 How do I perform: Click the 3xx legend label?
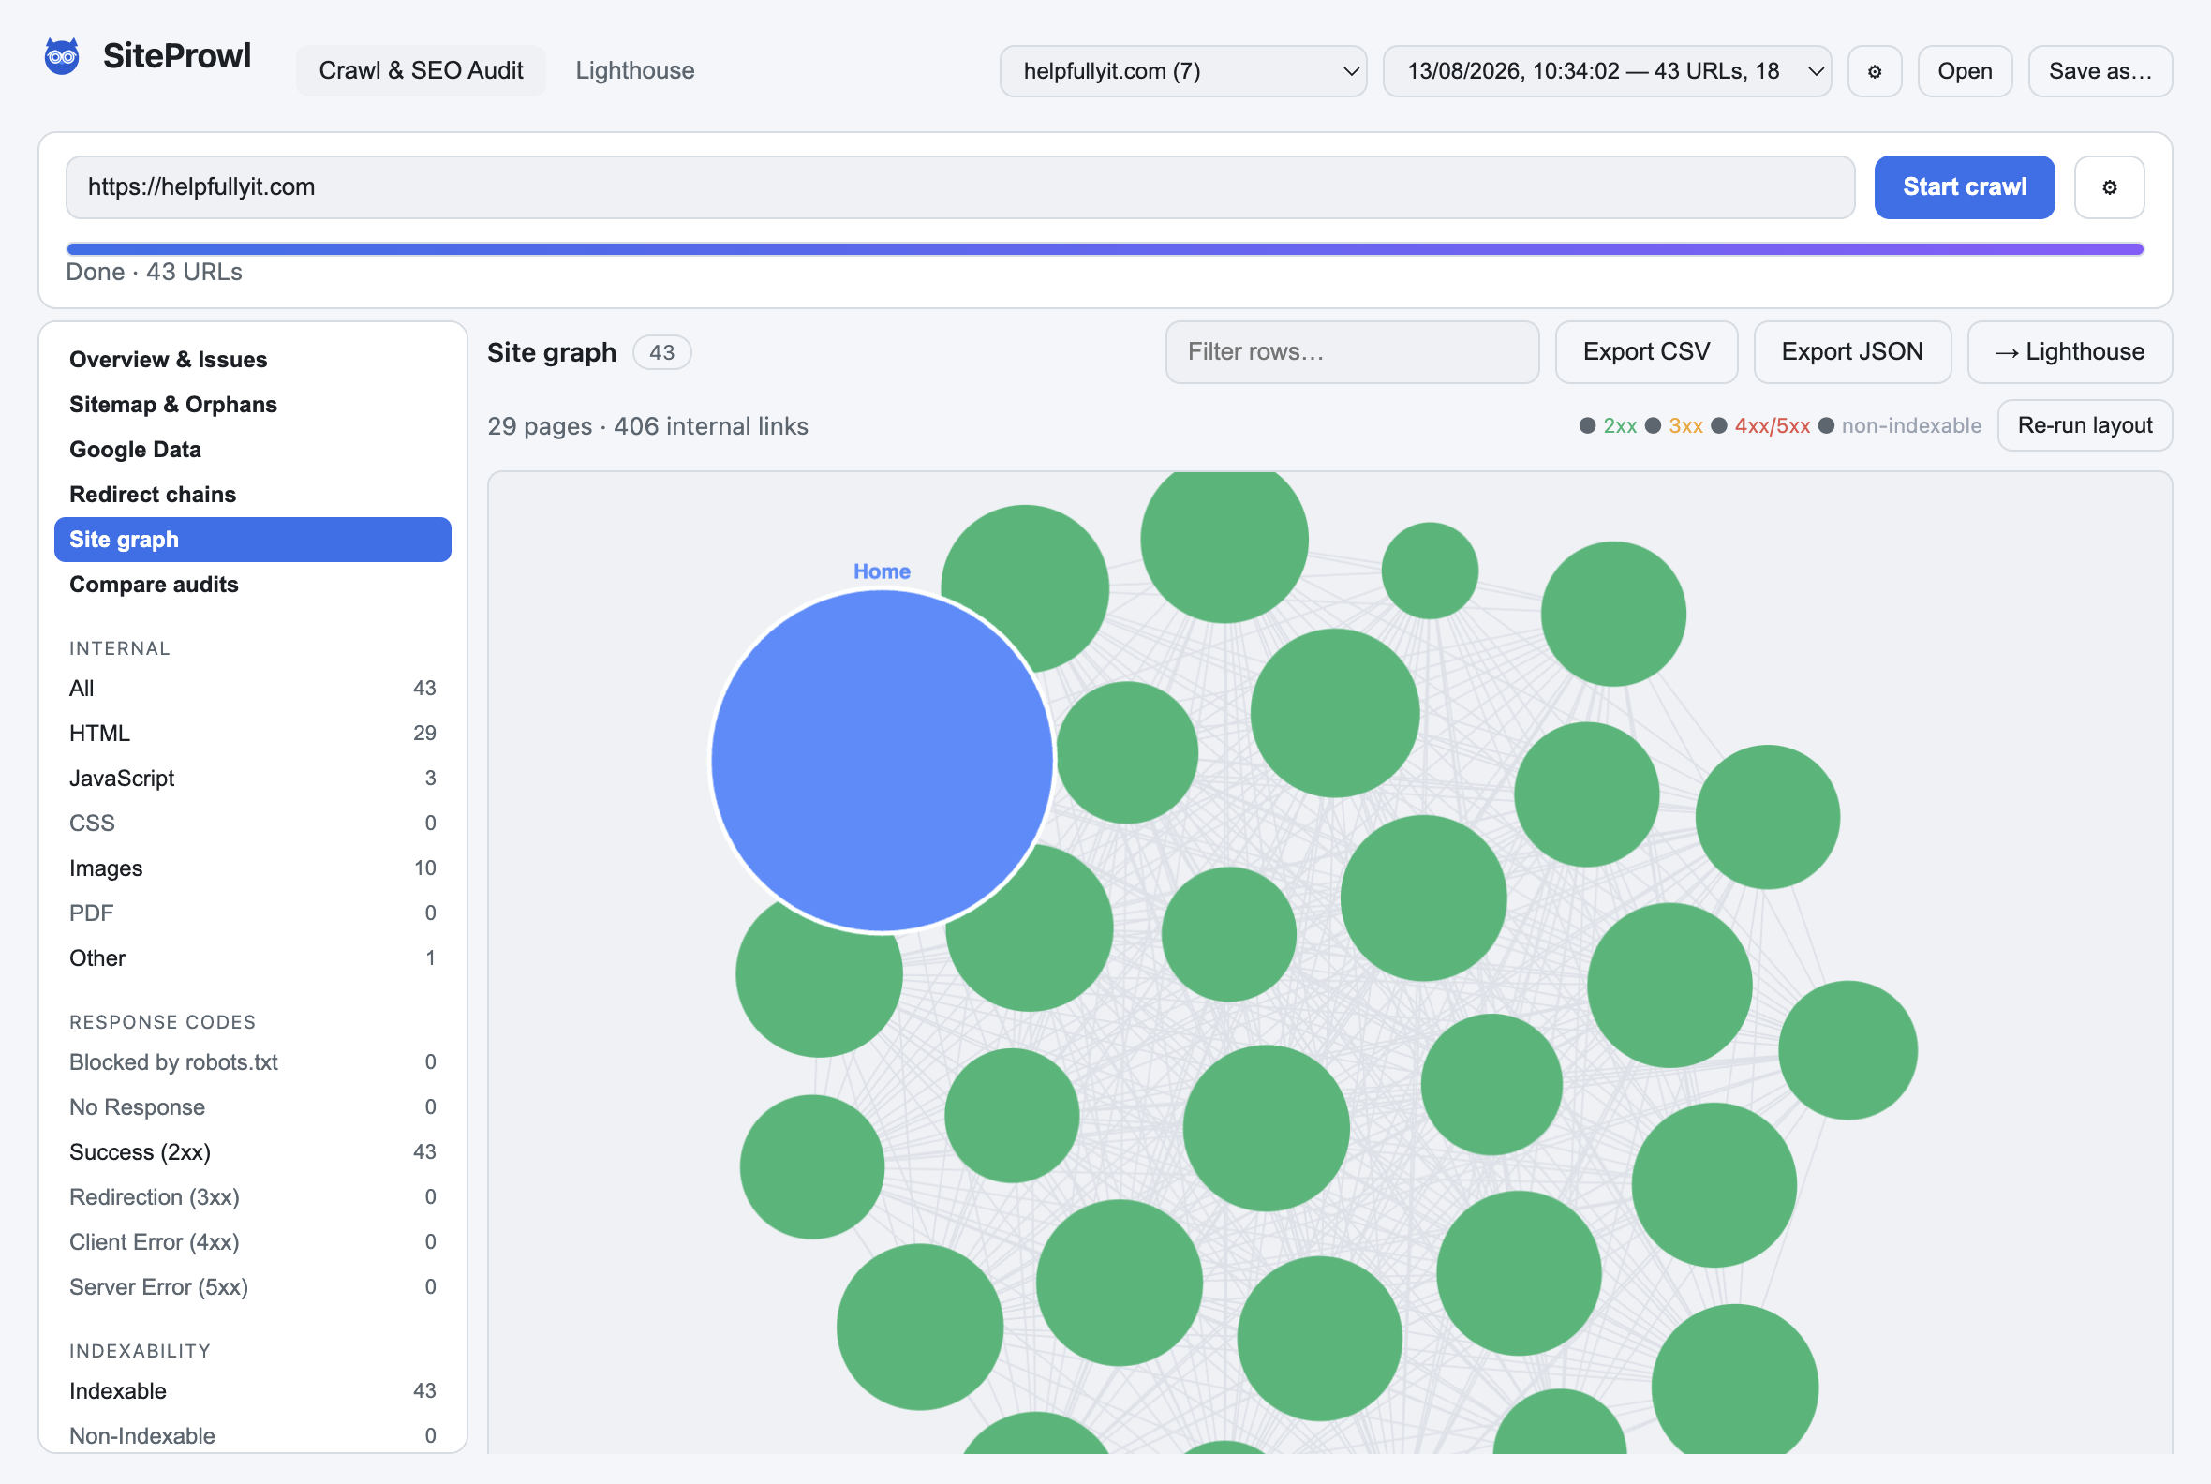point(1685,426)
